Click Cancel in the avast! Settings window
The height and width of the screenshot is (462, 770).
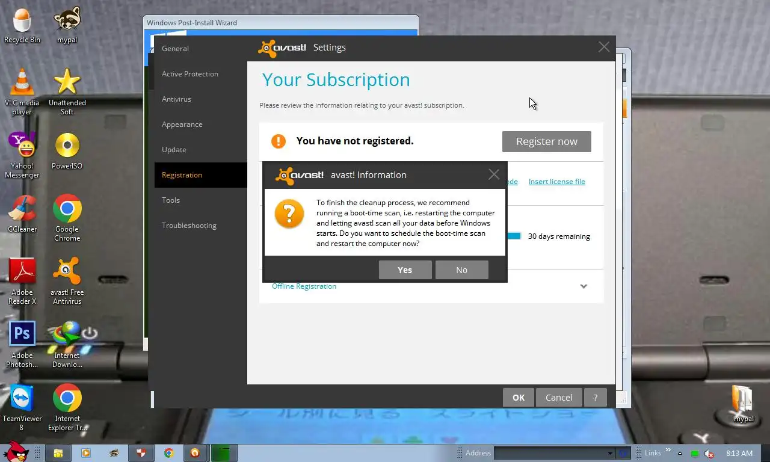(x=559, y=398)
